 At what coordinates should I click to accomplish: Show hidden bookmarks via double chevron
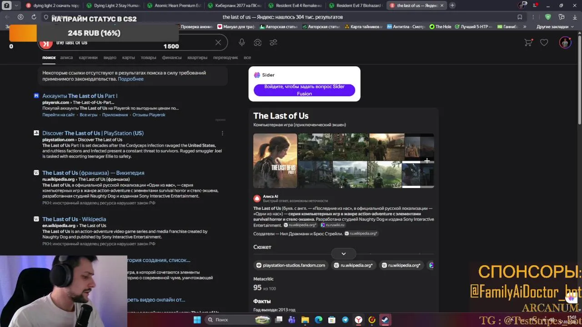click(524, 27)
